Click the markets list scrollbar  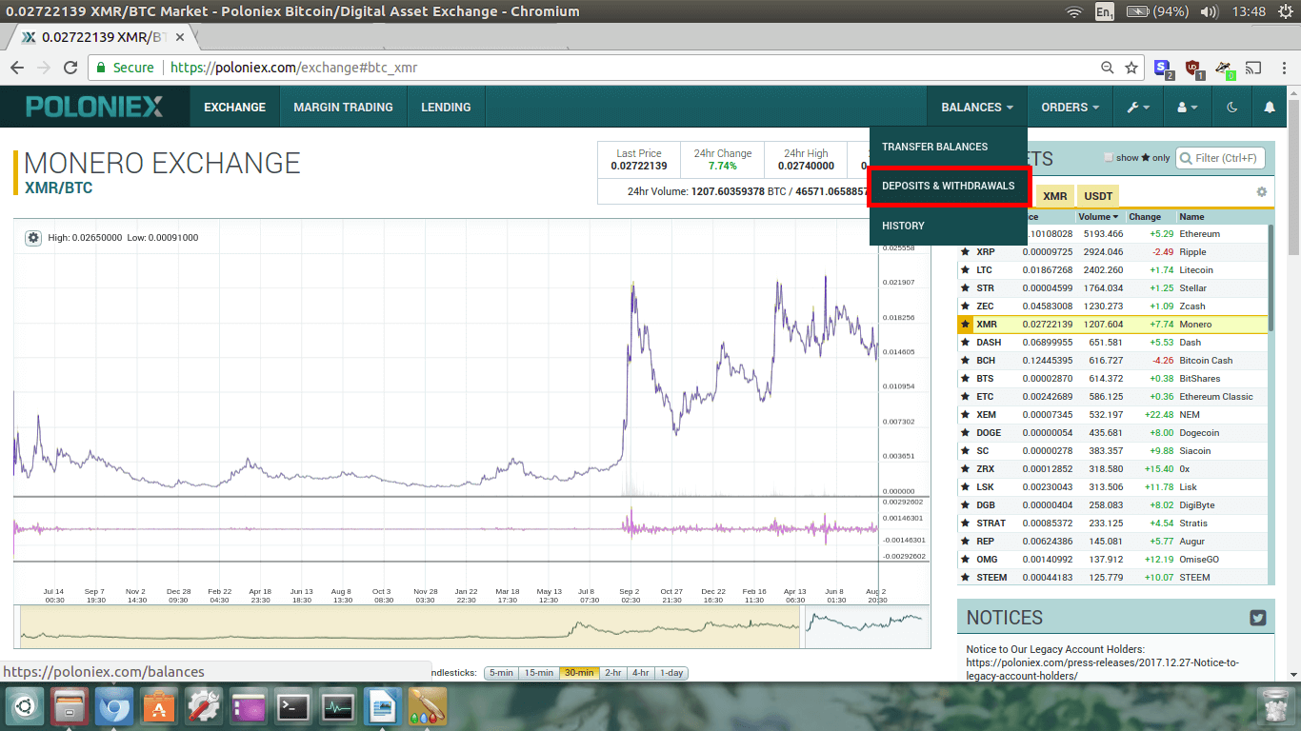(x=1271, y=279)
